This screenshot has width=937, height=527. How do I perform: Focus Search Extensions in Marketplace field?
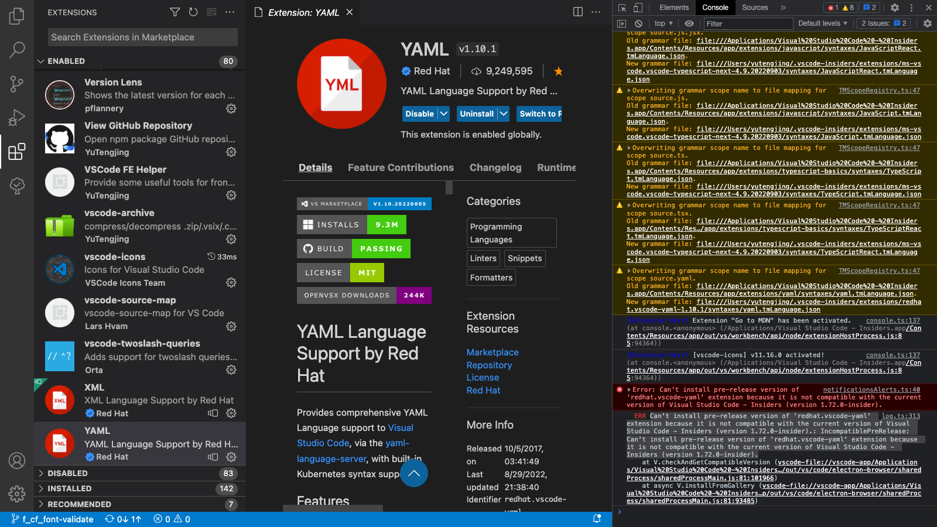click(143, 37)
